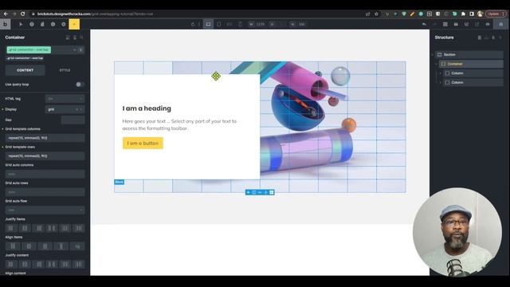Screen dimensions: 510x287
Task: Expand the second Column tree arrow
Action: coord(441,83)
